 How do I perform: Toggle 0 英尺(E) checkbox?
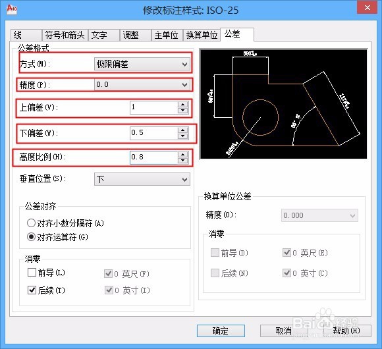(286, 253)
